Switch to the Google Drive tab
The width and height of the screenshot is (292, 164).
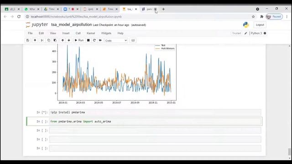[x=51, y=9]
